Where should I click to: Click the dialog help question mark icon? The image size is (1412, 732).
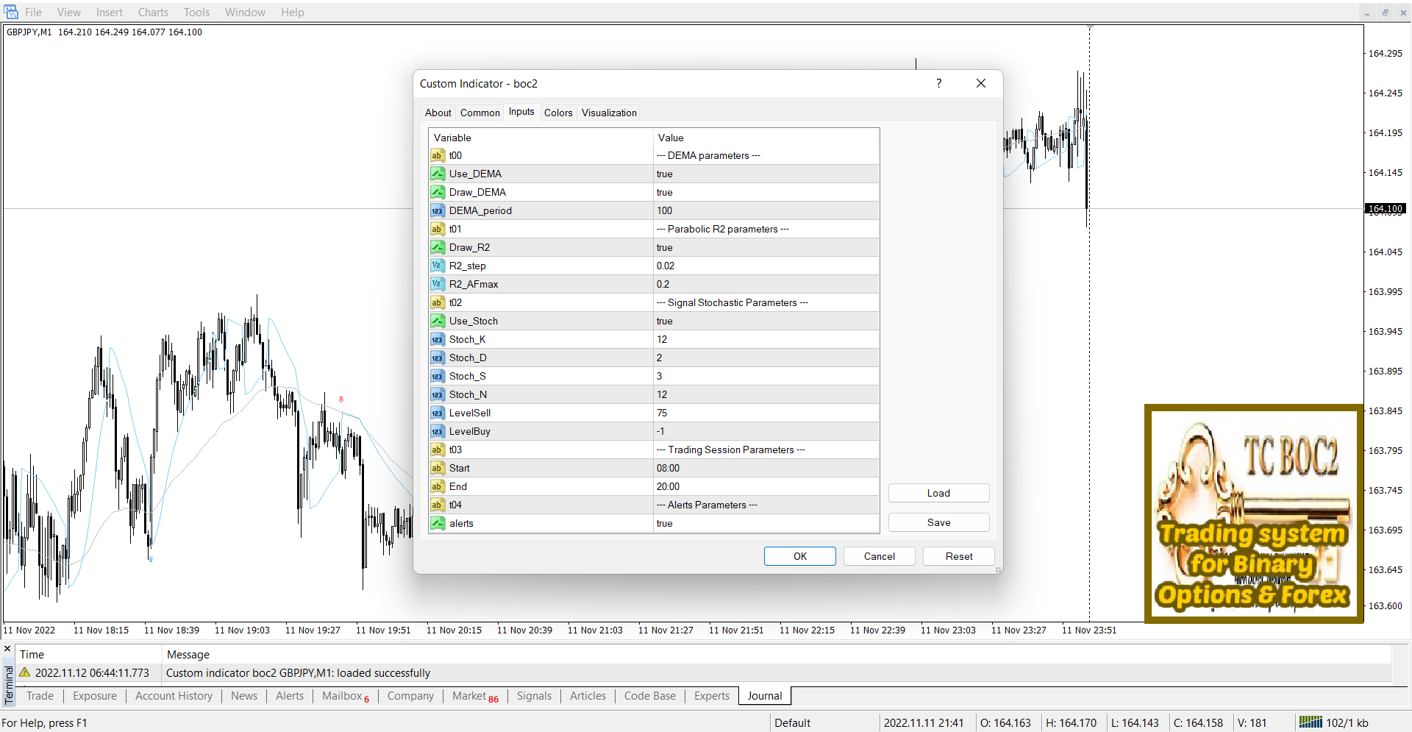[x=938, y=84]
